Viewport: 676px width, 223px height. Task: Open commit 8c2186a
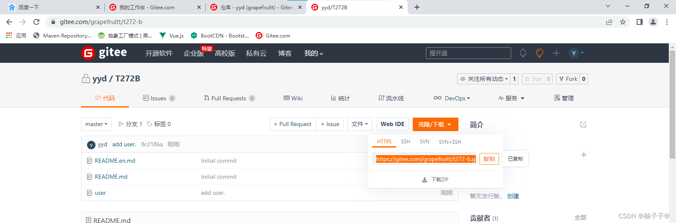pyautogui.click(x=152, y=144)
